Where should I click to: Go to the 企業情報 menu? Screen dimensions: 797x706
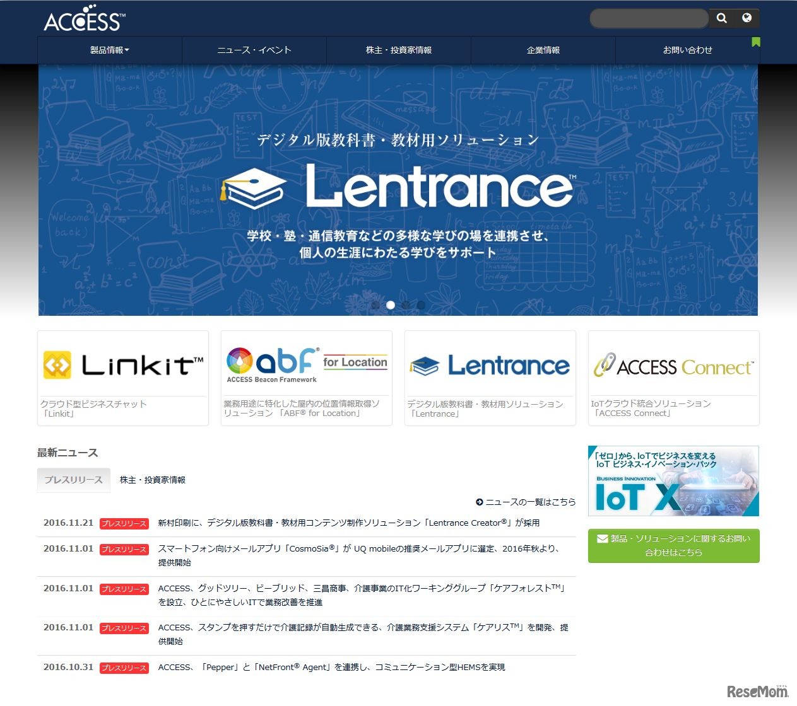(543, 50)
